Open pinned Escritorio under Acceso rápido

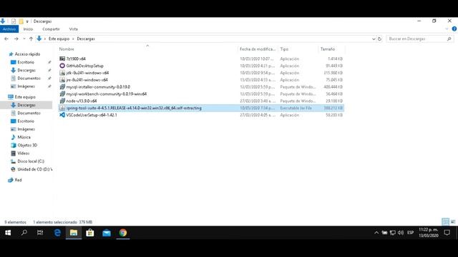click(x=26, y=62)
